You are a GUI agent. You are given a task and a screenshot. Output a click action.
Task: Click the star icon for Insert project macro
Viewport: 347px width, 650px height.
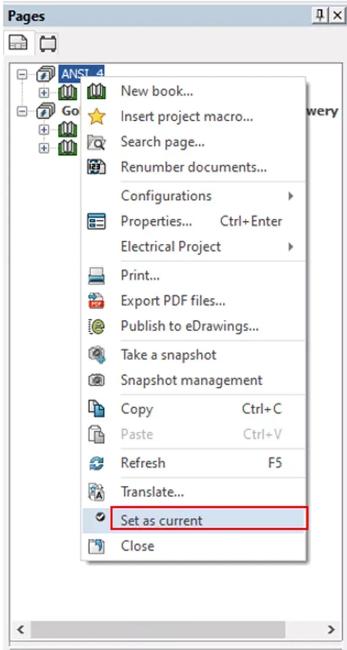click(x=96, y=117)
